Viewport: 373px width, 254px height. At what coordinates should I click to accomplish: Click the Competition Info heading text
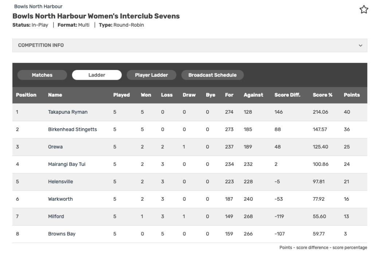(x=41, y=45)
